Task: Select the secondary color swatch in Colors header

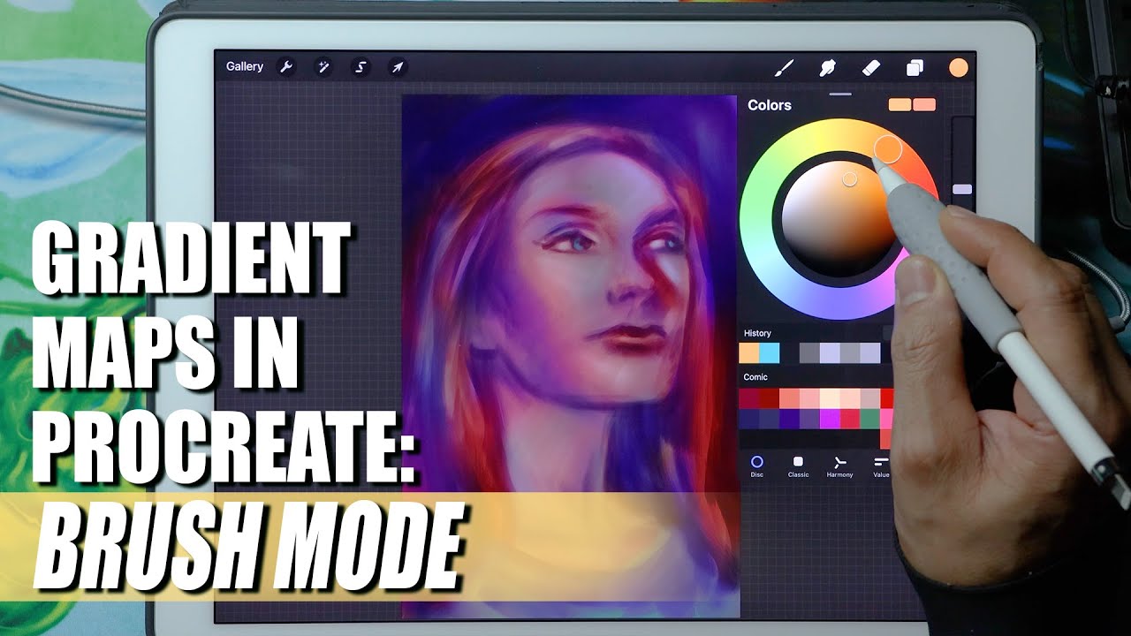Action: tap(924, 105)
